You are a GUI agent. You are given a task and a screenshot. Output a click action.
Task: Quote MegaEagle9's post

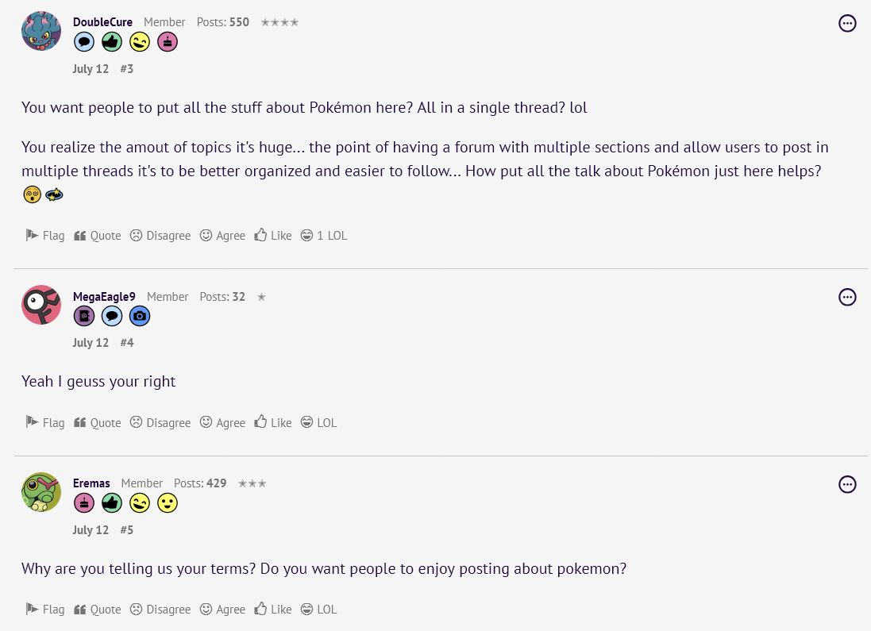98,423
